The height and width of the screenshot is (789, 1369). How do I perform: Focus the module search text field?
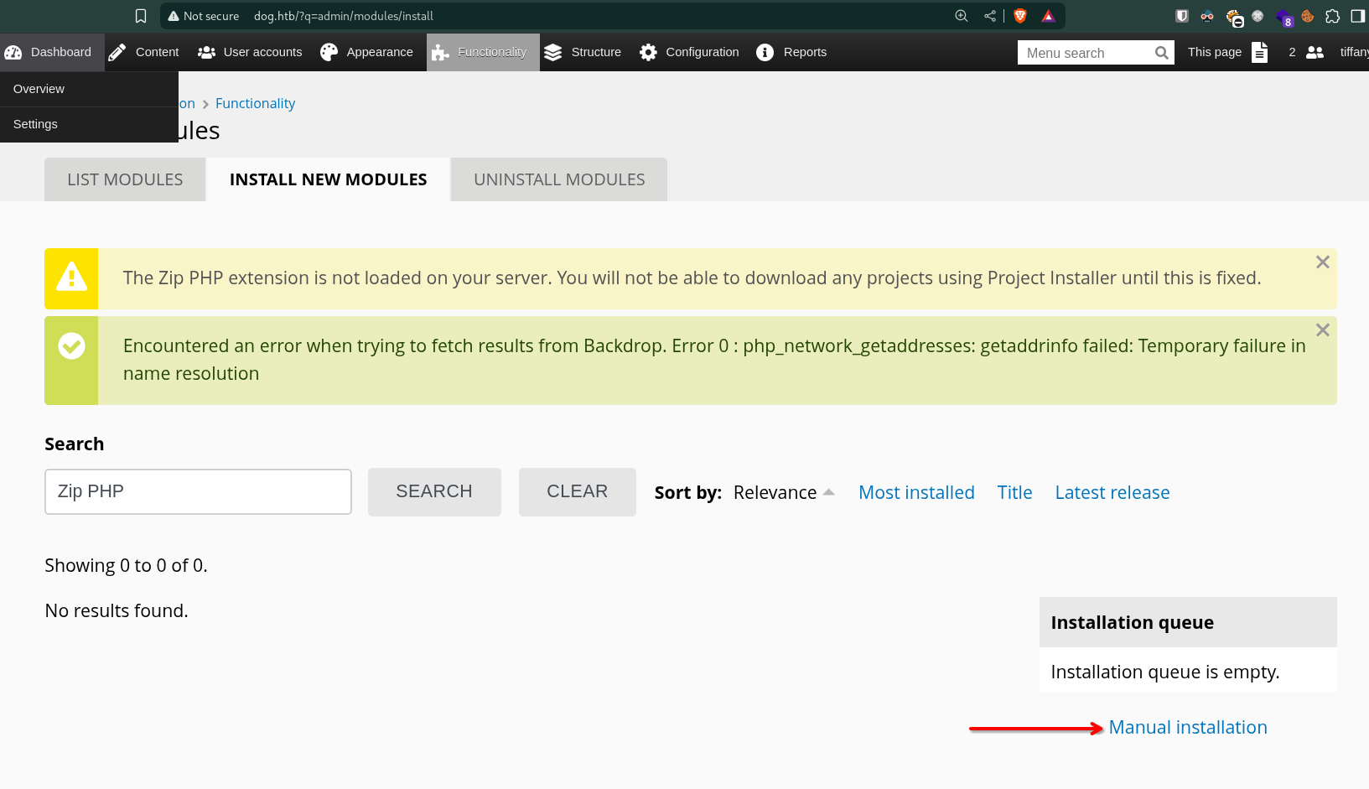(x=198, y=491)
